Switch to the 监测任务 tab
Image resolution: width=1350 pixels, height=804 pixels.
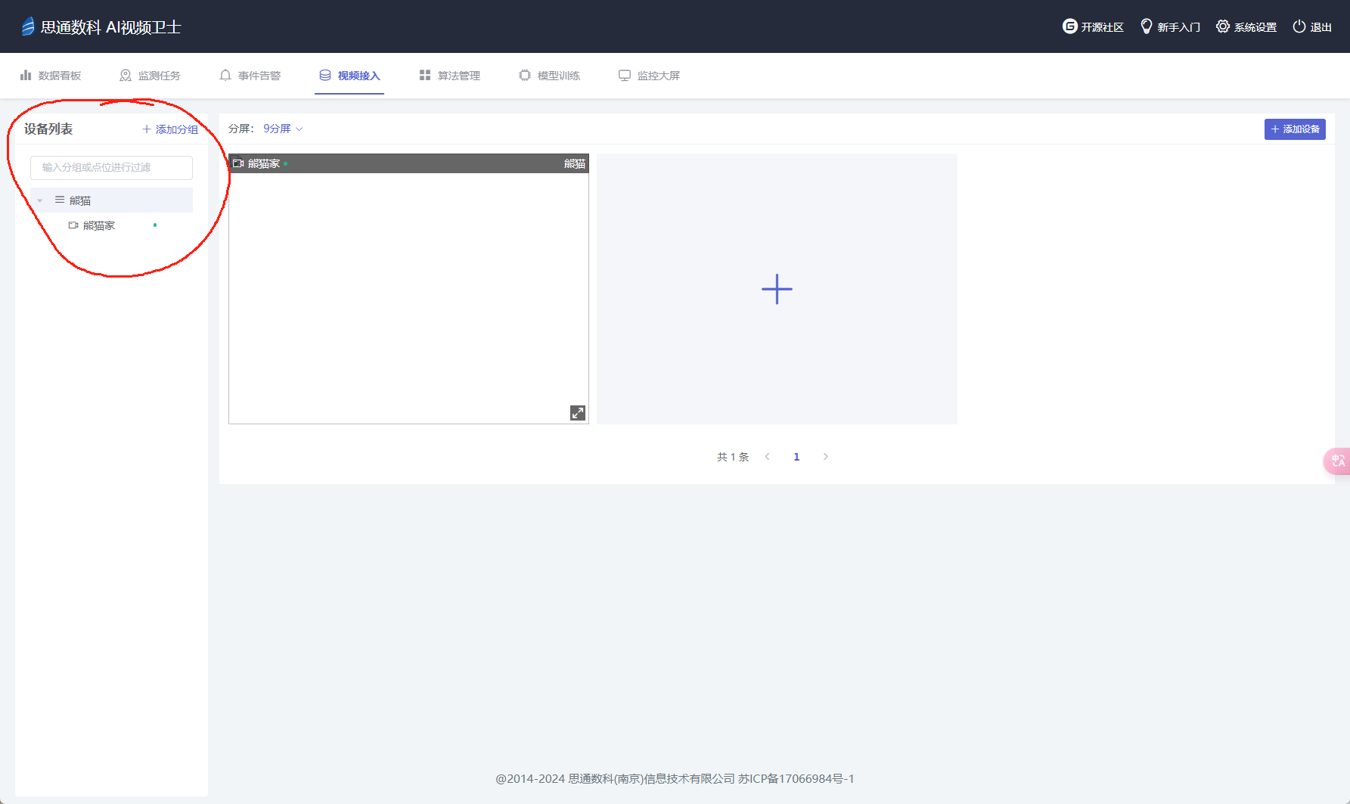tap(150, 76)
